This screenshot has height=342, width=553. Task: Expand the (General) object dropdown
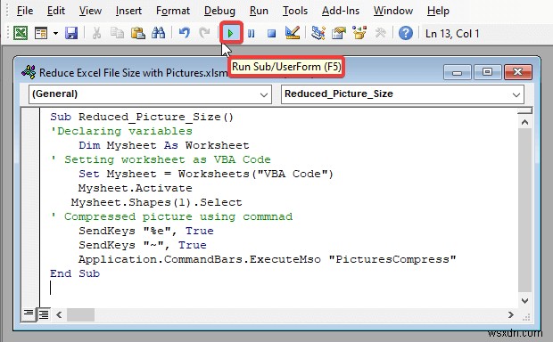[x=263, y=94]
